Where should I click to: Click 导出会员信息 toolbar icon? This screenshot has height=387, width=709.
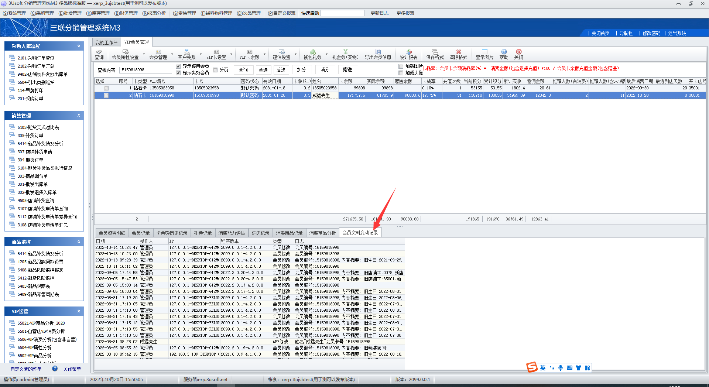pyautogui.click(x=378, y=54)
